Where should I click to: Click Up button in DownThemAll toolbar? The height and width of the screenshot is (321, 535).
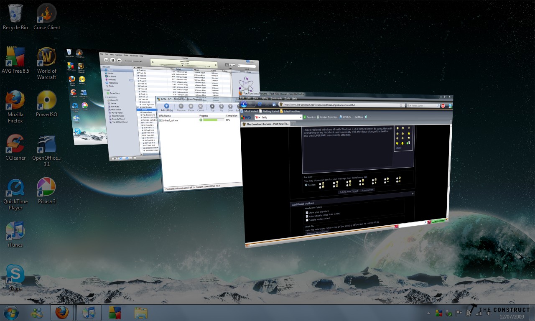coord(222,108)
